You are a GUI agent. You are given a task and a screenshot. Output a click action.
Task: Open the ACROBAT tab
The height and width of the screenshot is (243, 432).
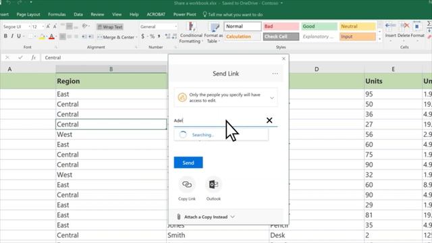tap(156, 14)
